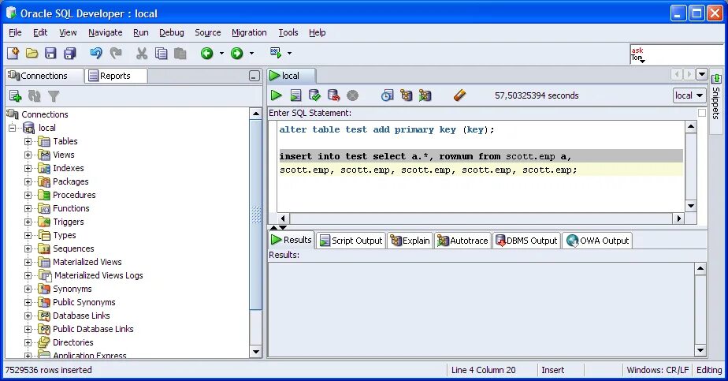
Task: Expand the Views node
Action: 28,155
